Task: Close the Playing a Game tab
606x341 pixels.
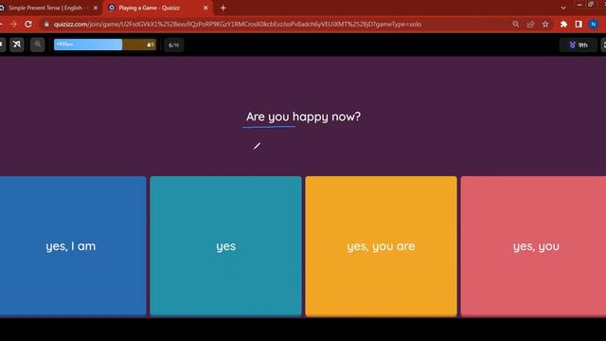Action: click(205, 8)
